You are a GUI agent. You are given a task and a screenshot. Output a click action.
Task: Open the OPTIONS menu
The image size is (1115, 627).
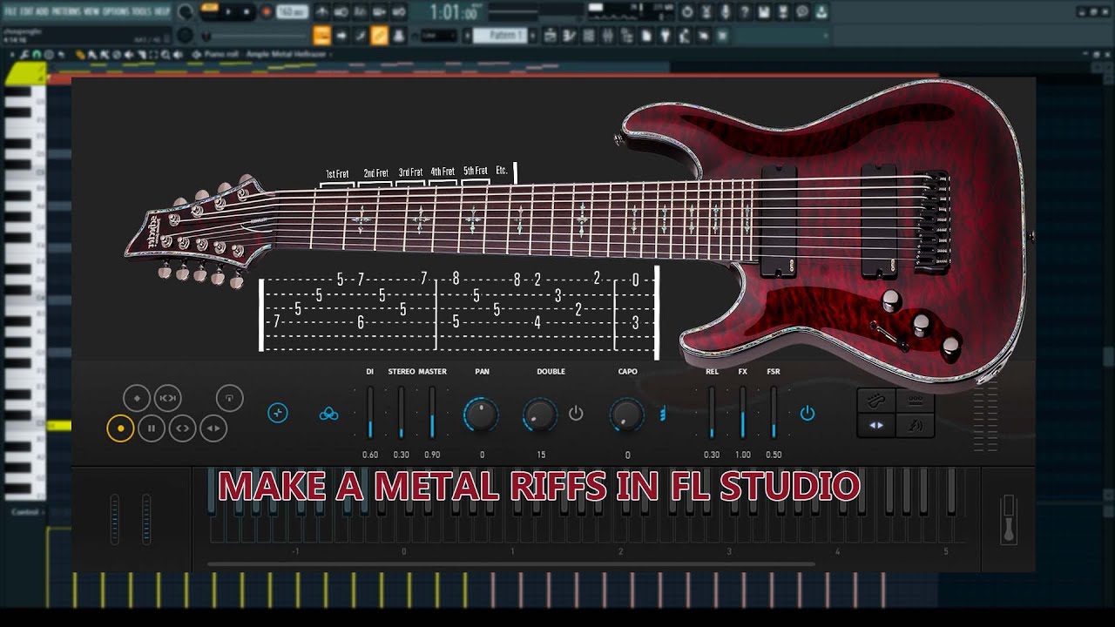[x=117, y=11]
